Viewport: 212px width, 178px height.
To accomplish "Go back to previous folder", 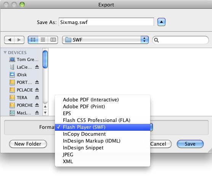I will click(x=9, y=40).
